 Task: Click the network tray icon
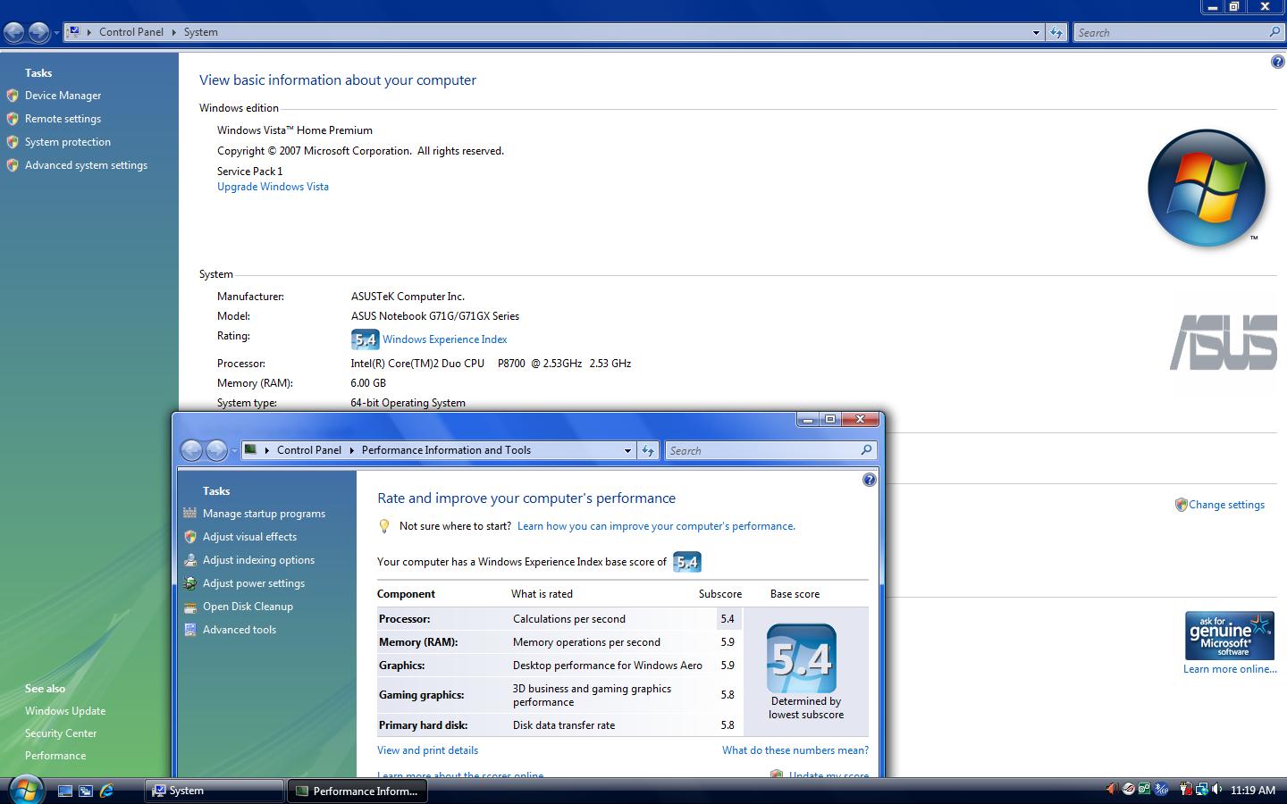pos(1202,790)
